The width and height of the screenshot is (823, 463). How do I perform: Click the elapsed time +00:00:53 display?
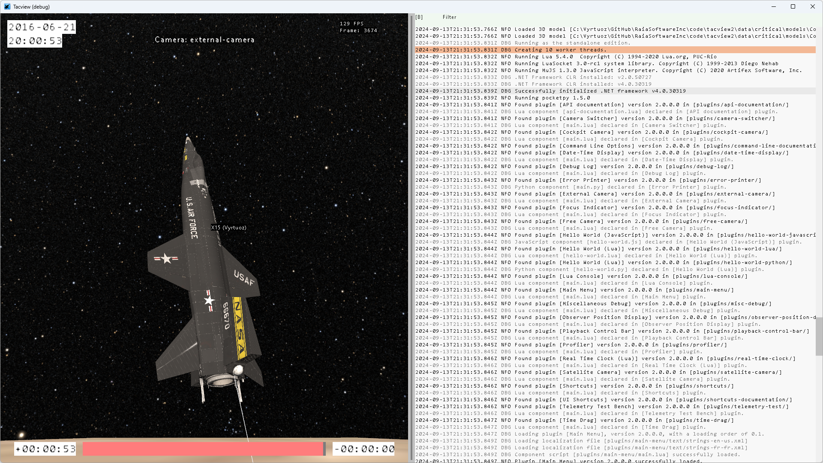tap(45, 449)
